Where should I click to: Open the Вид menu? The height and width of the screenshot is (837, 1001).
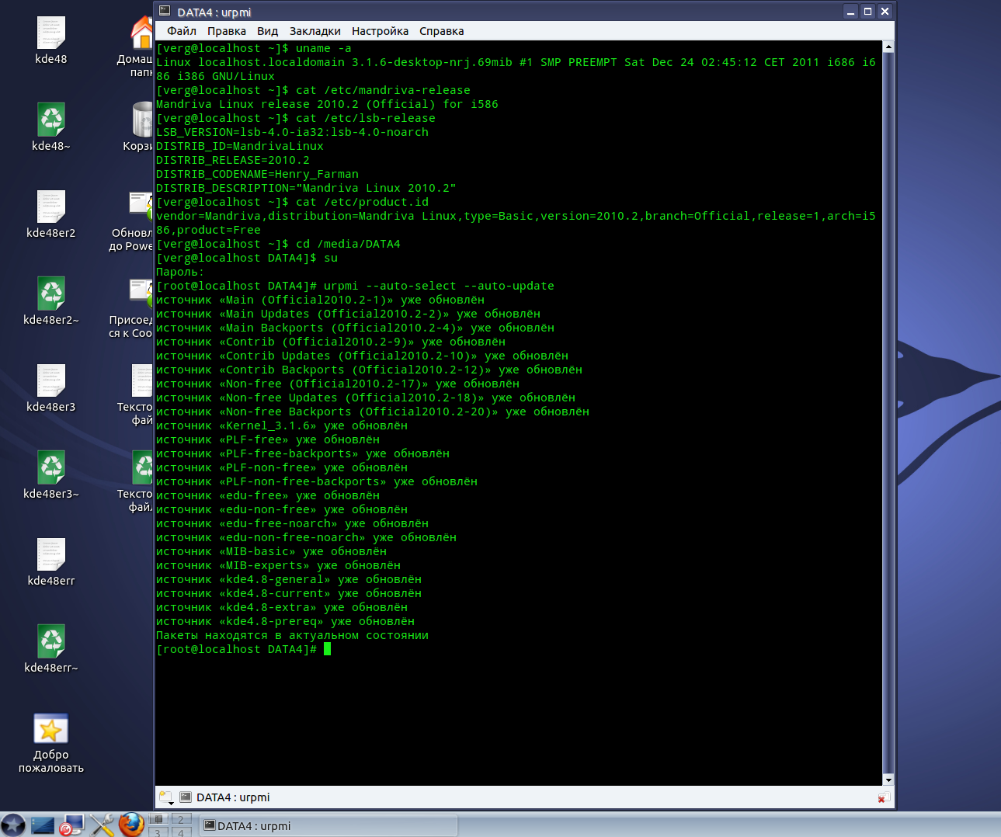[267, 31]
